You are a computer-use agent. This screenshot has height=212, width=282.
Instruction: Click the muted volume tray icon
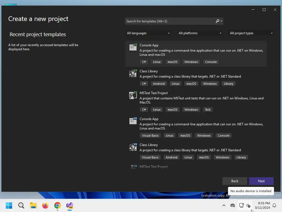click(x=248, y=205)
